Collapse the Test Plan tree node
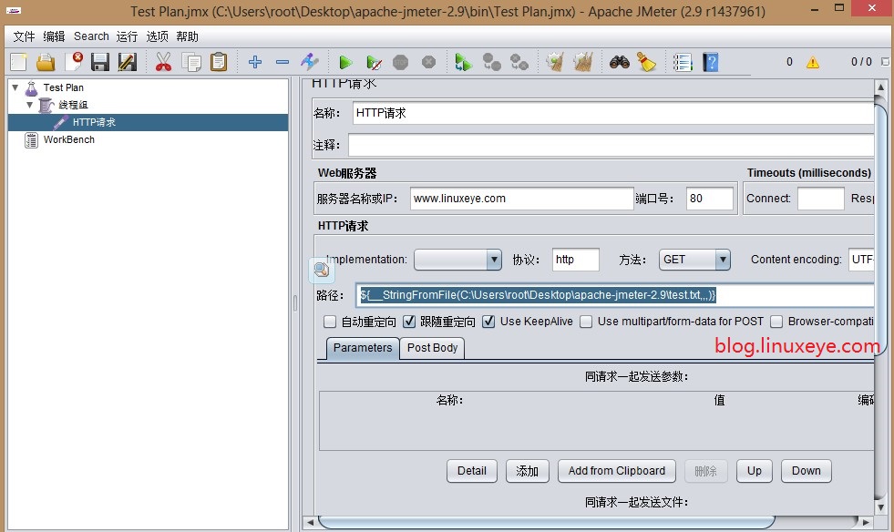The width and height of the screenshot is (894, 532). tap(15, 87)
